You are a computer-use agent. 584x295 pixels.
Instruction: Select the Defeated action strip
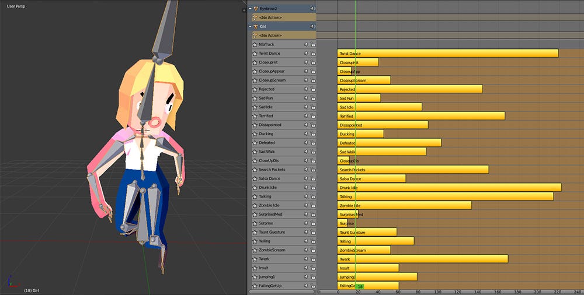pyautogui.click(x=389, y=142)
